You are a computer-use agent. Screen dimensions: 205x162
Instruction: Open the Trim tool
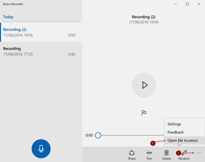(x=149, y=155)
